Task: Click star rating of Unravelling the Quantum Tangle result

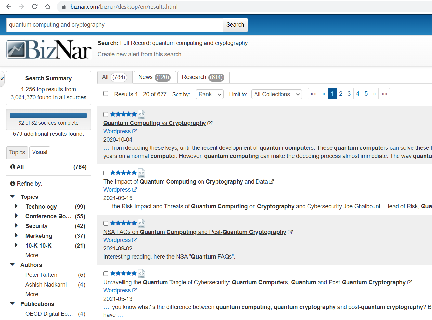Action: (x=123, y=273)
